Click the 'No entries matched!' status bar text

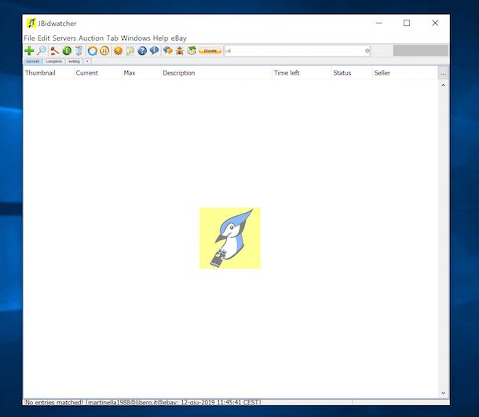(x=53, y=402)
